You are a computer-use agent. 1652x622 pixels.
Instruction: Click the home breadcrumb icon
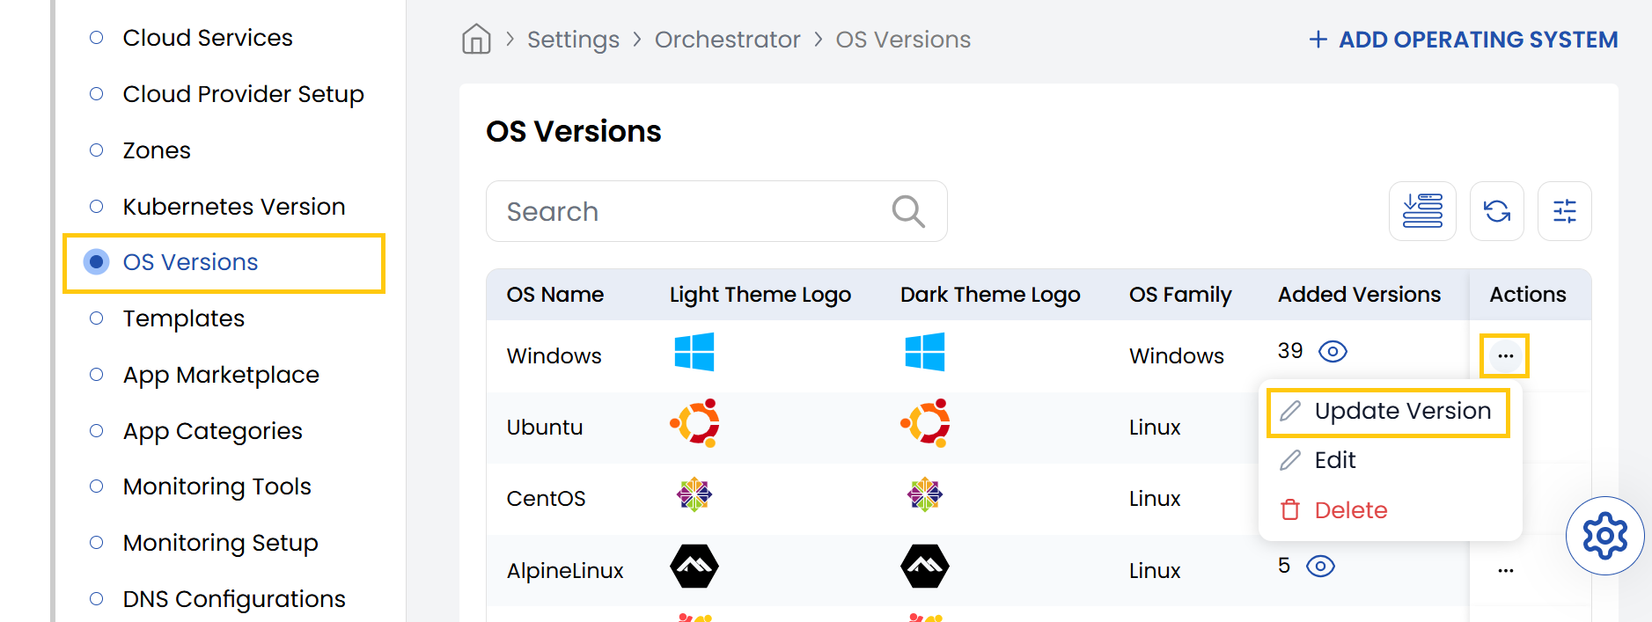click(x=476, y=39)
